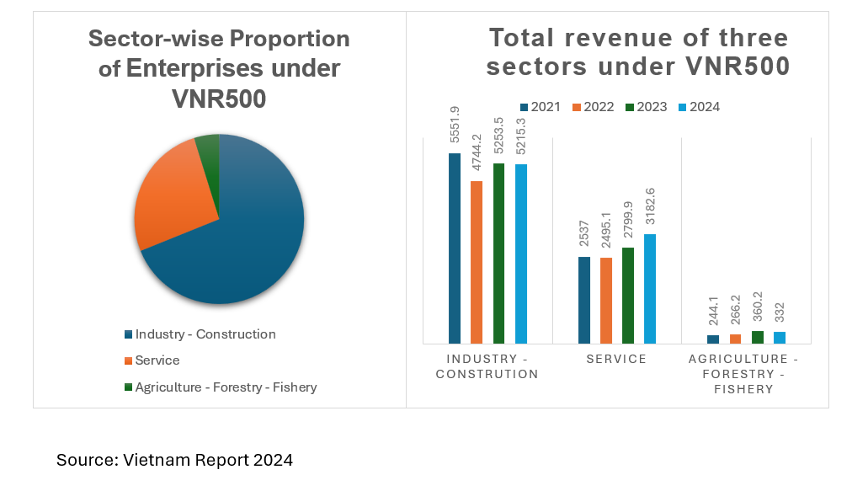Click the 'Total revenue of three sectors' chart title
The image size is (868, 491).
(638, 52)
